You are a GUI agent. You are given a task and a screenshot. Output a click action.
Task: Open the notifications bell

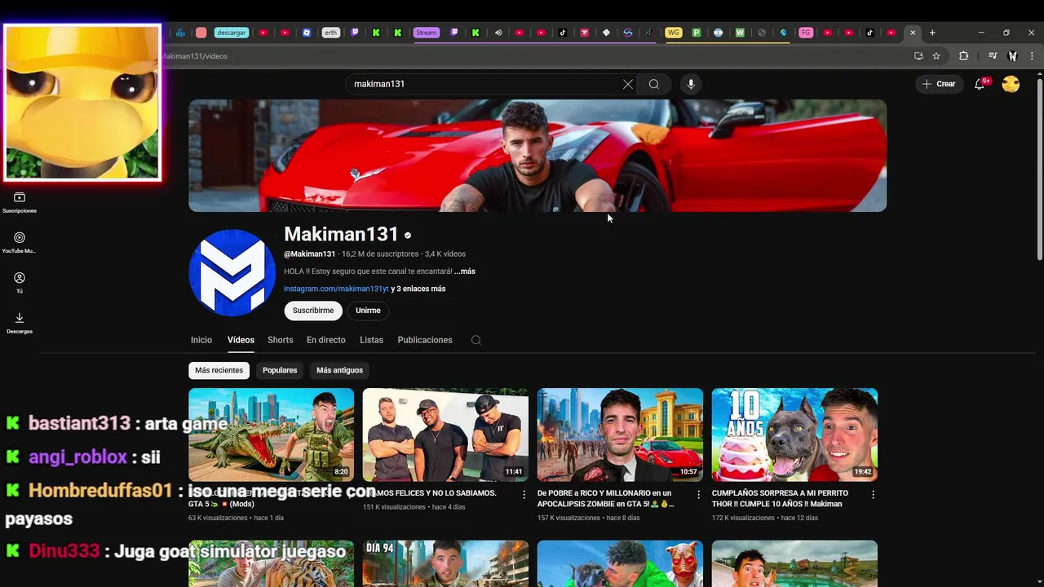coord(980,84)
